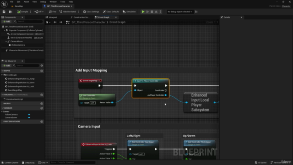Select FollowCamera component

(x=18, y=45)
